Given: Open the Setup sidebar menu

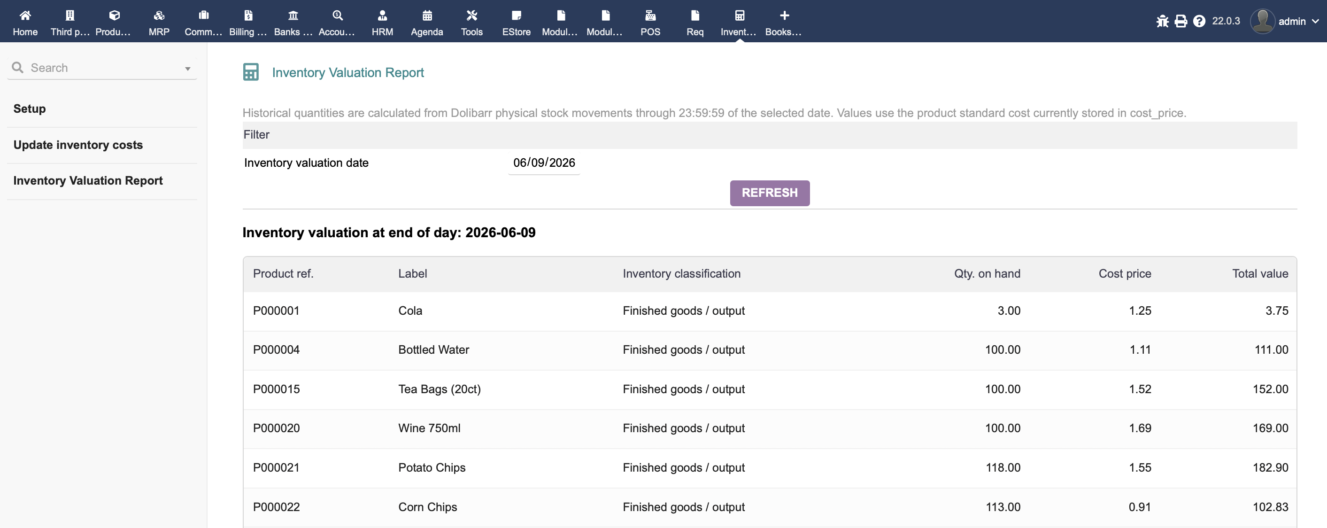Looking at the screenshot, I should 30,109.
